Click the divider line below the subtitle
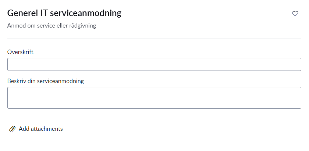 click(154, 39)
